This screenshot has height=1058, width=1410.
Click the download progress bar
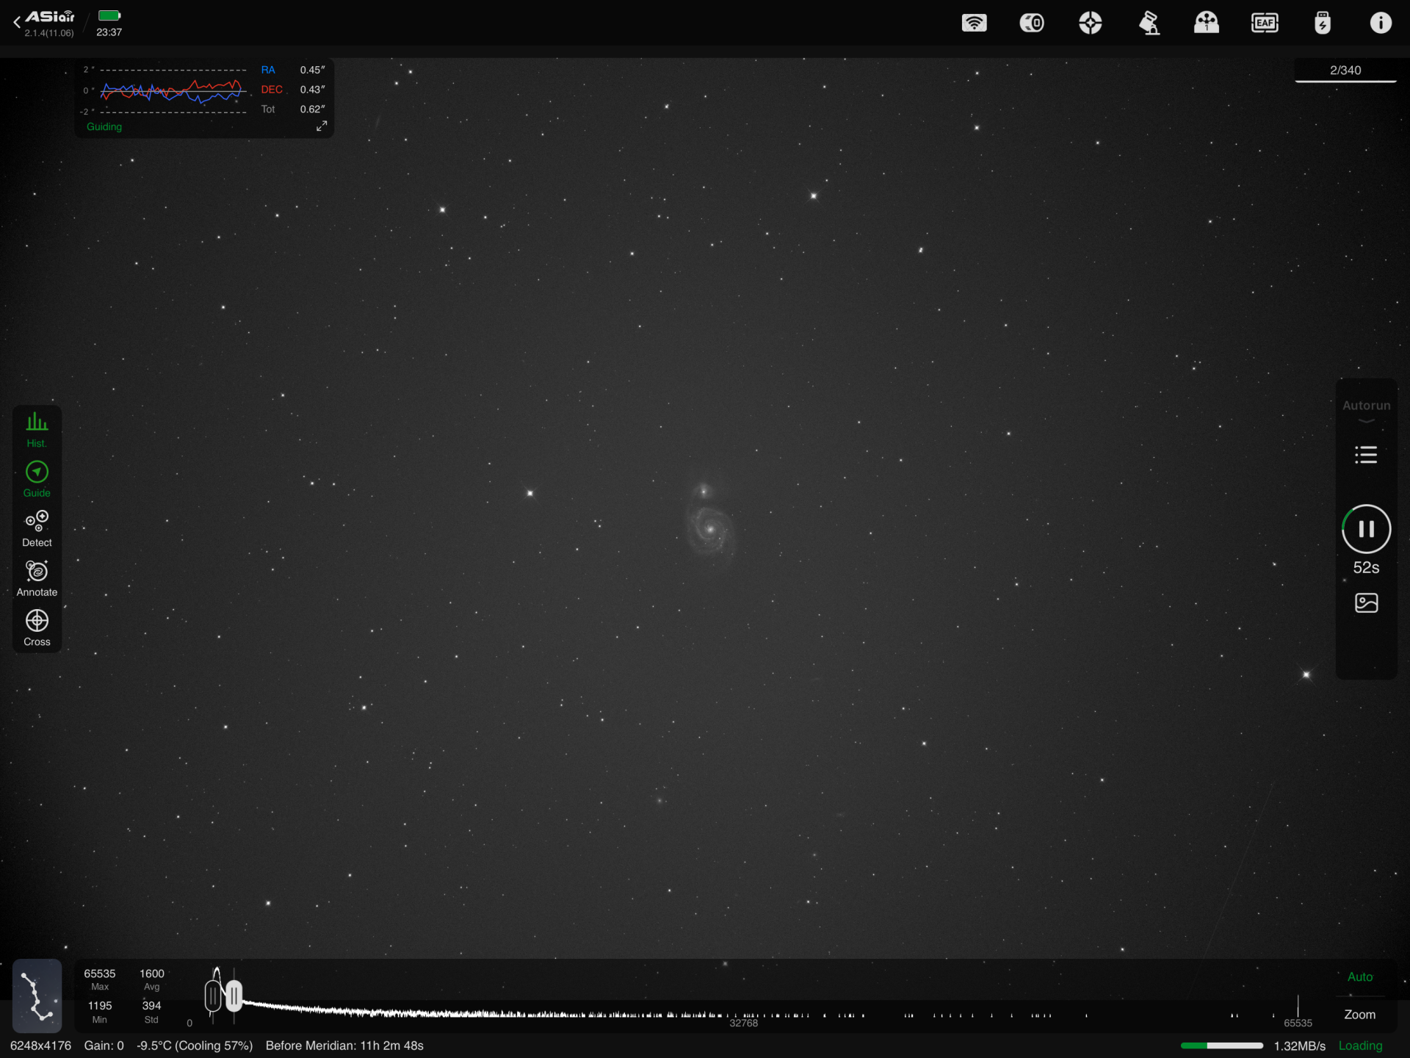coord(1222,1046)
